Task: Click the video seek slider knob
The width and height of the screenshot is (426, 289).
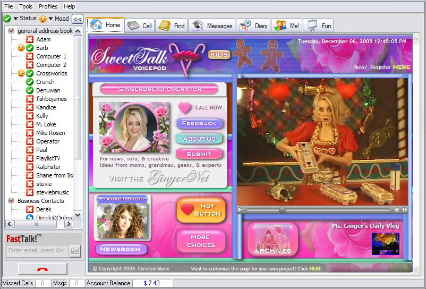Action: (x=282, y=210)
